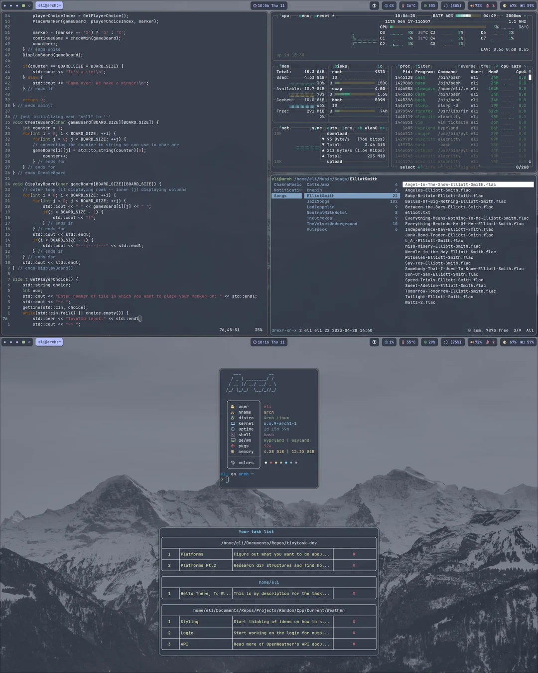Click the white dot in fetch colors row

coord(266,463)
